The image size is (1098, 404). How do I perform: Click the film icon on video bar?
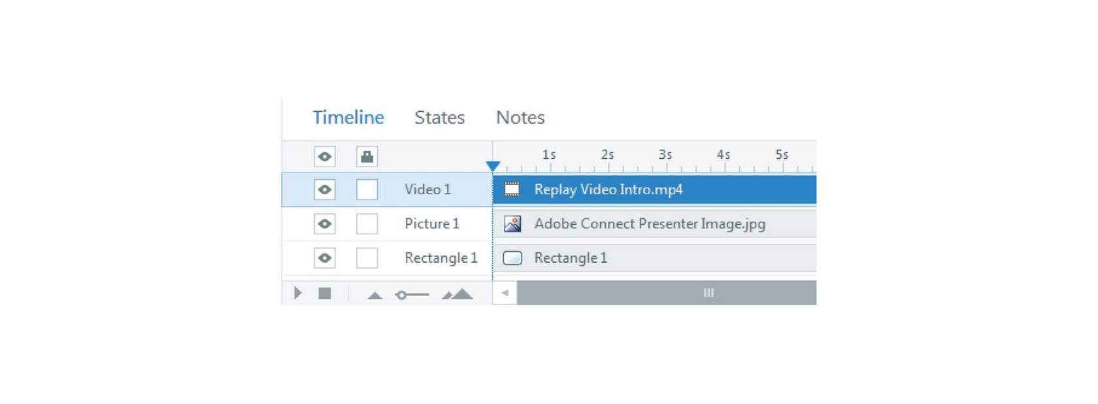click(x=512, y=190)
